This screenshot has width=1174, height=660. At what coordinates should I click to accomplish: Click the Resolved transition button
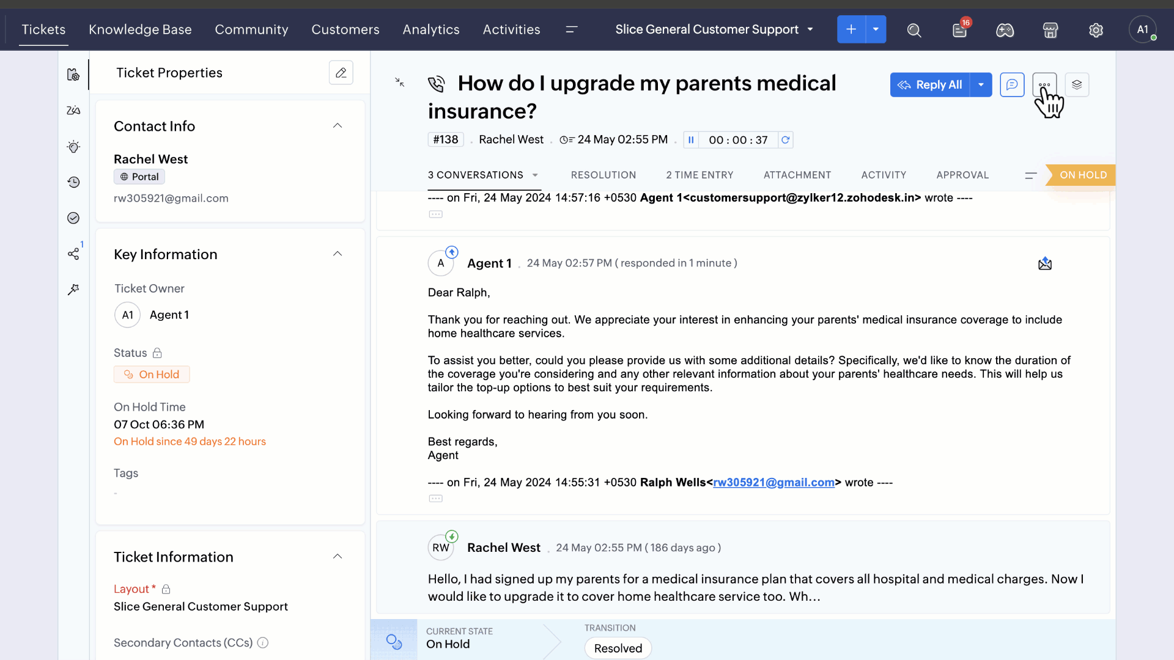pyautogui.click(x=618, y=648)
